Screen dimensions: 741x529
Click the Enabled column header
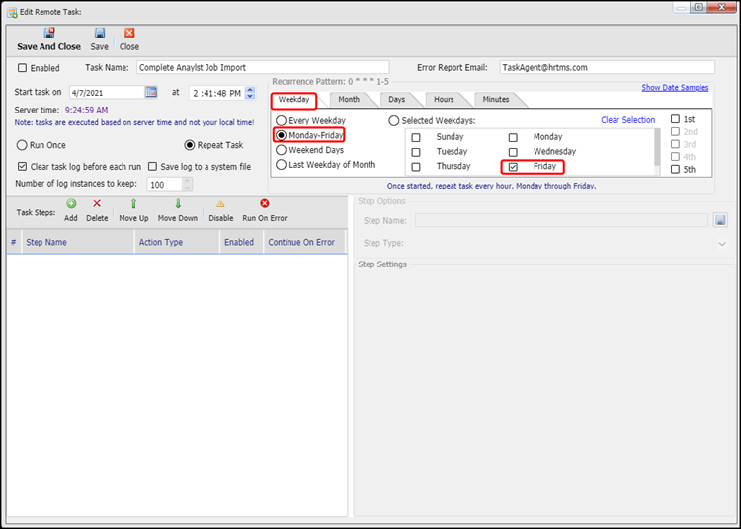coord(241,242)
